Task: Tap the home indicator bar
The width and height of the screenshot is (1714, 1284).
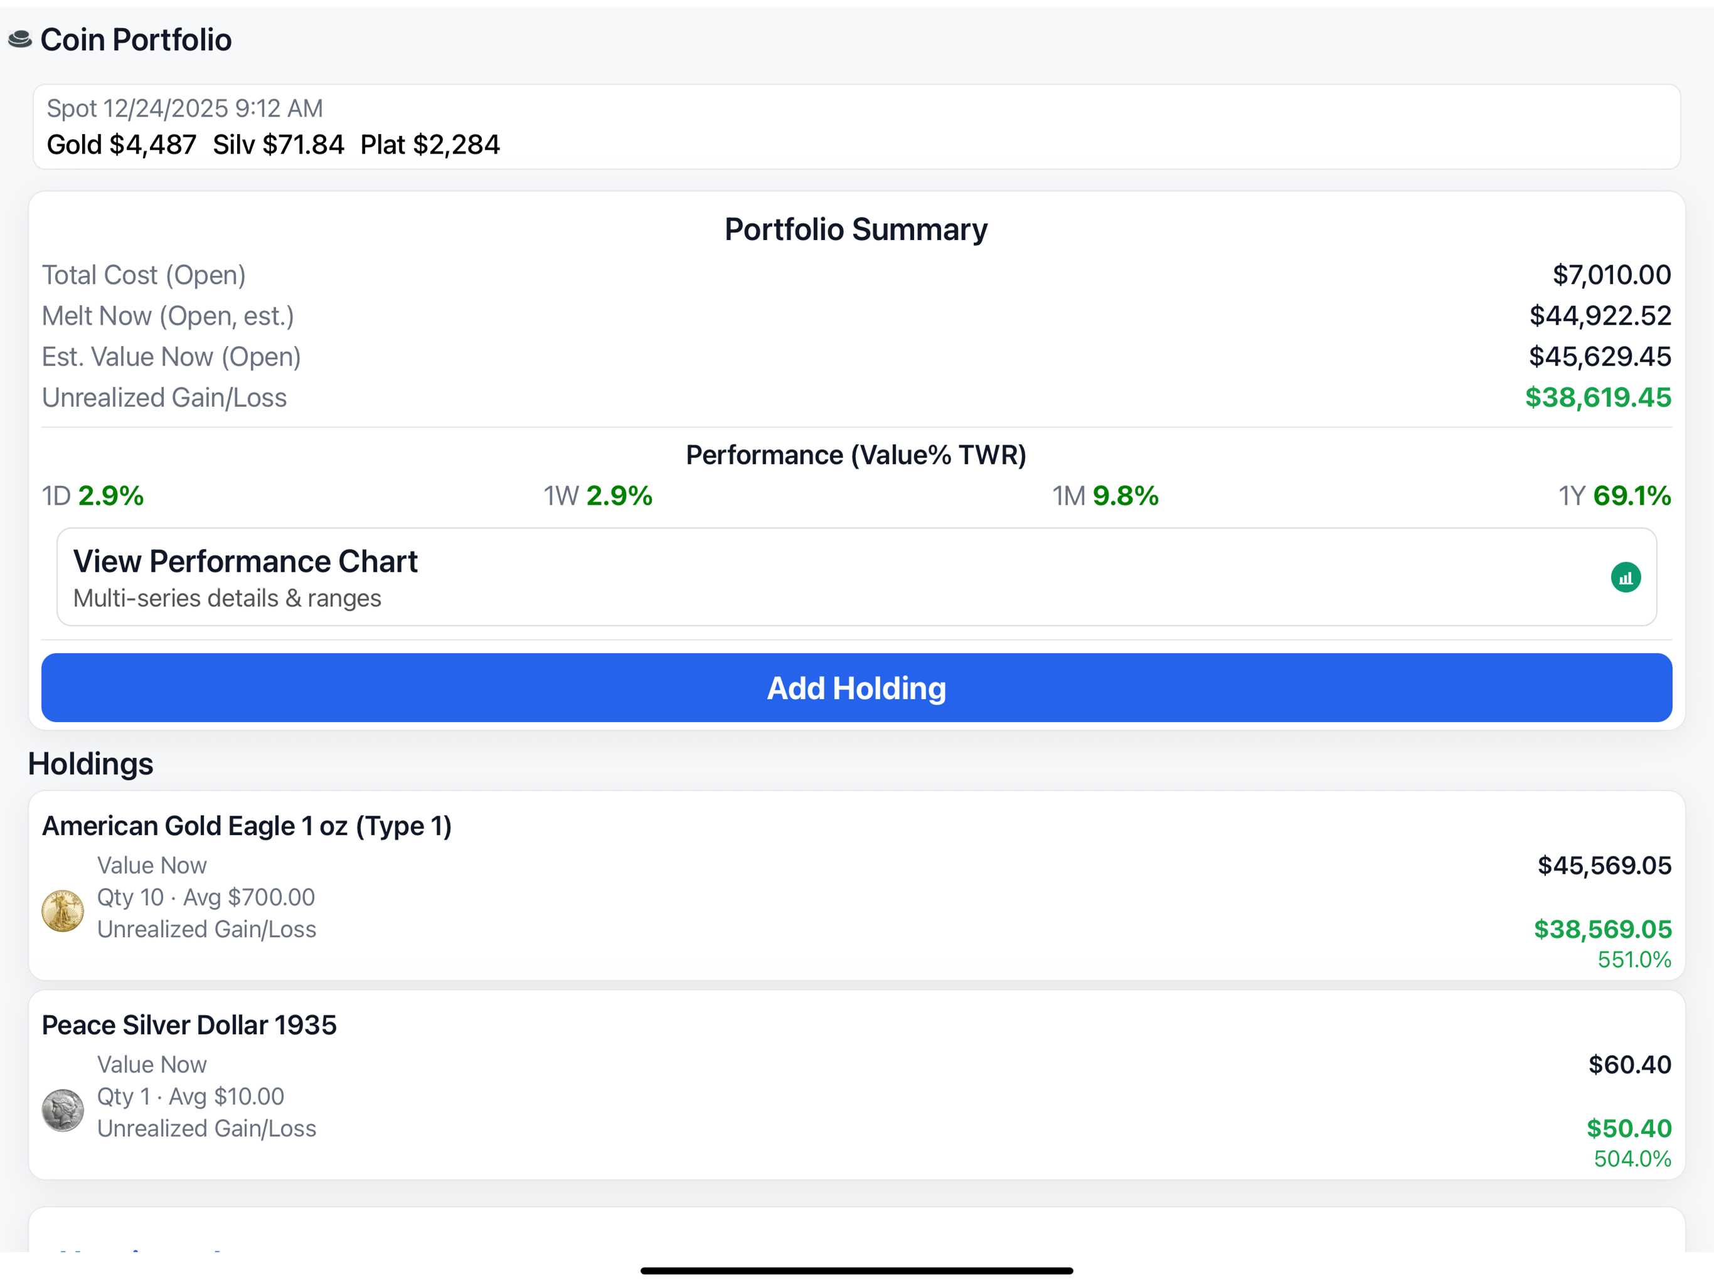Action: (x=856, y=1271)
